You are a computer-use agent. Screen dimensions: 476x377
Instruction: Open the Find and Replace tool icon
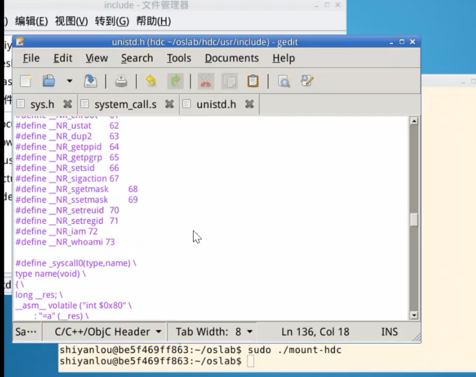[307, 81]
